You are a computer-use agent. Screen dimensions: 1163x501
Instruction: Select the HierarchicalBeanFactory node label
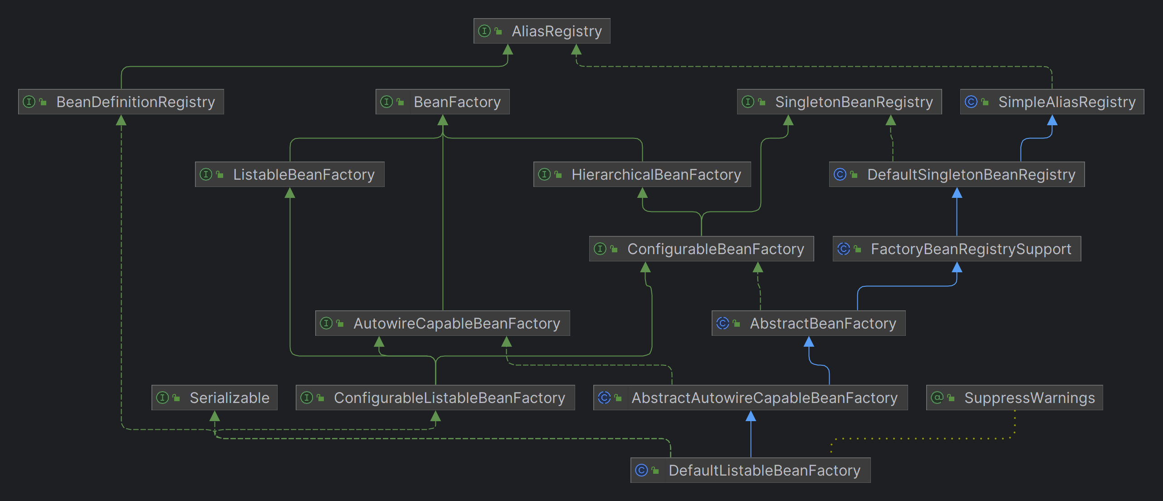pyautogui.click(x=656, y=175)
